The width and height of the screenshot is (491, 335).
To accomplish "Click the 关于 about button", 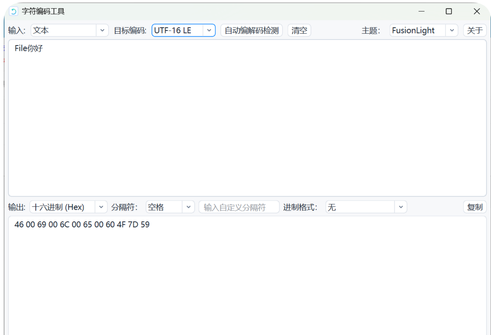I will 474,30.
